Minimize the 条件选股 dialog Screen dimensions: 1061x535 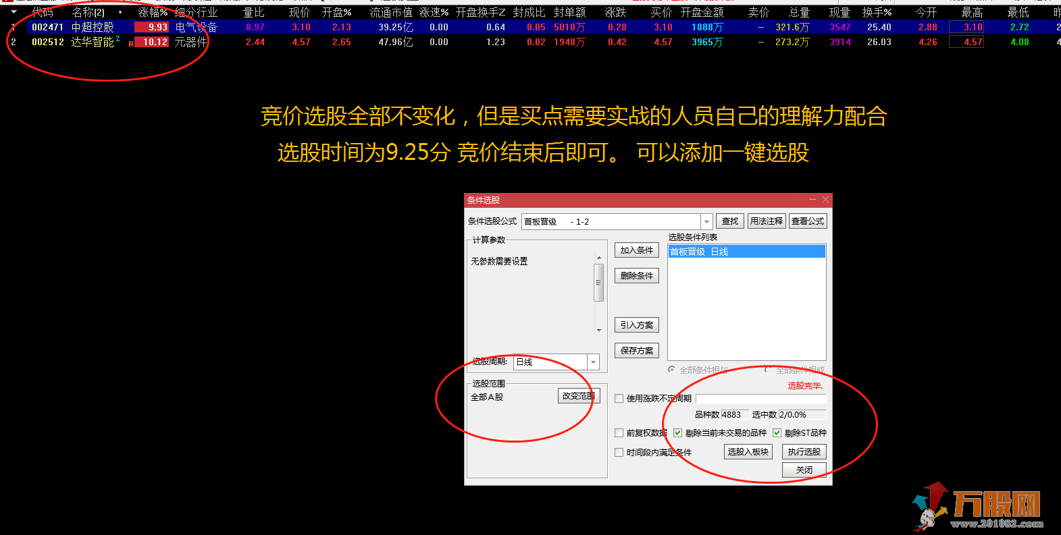(812, 200)
